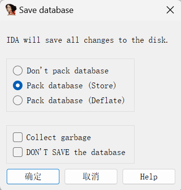Click the "Pack database (Deflate)" label text
The width and height of the screenshot is (181, 190).
(x=76, y=100)
